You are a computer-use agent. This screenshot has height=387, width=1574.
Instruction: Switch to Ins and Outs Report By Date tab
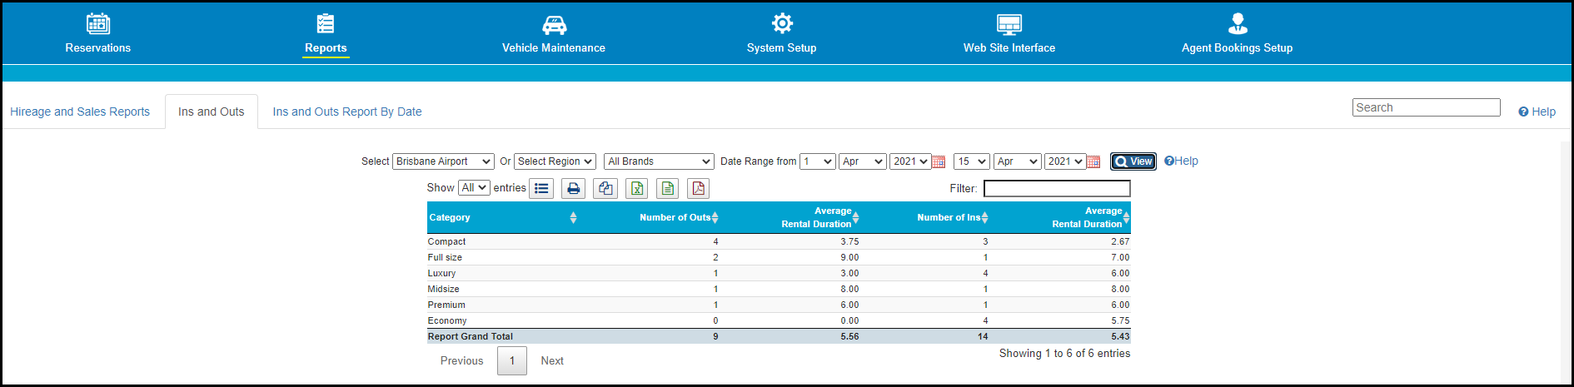pos(347,112)
